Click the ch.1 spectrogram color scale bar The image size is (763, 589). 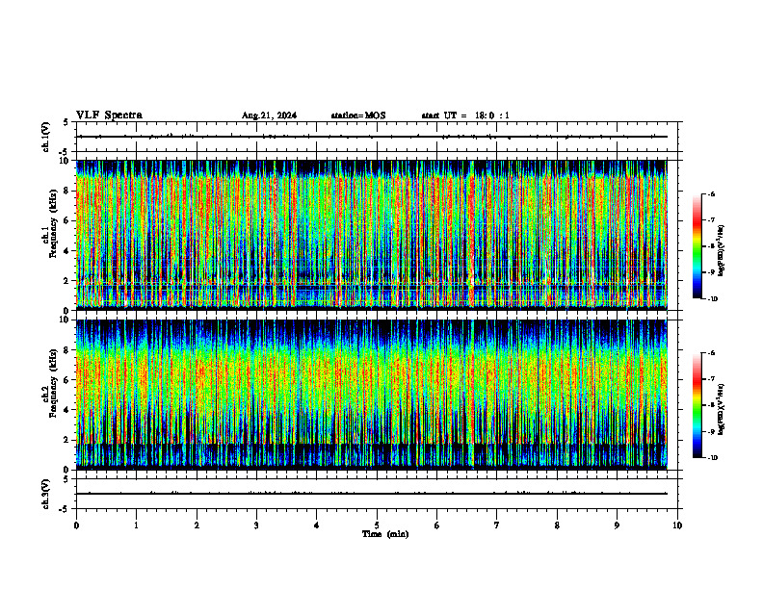tap(697, 246)
